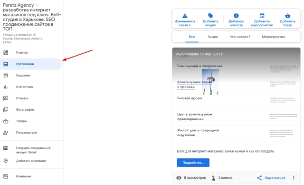The width and height of the screenshot is (304, 185).
Task: Click the Статистика bar chart icon
Action: 6,87
